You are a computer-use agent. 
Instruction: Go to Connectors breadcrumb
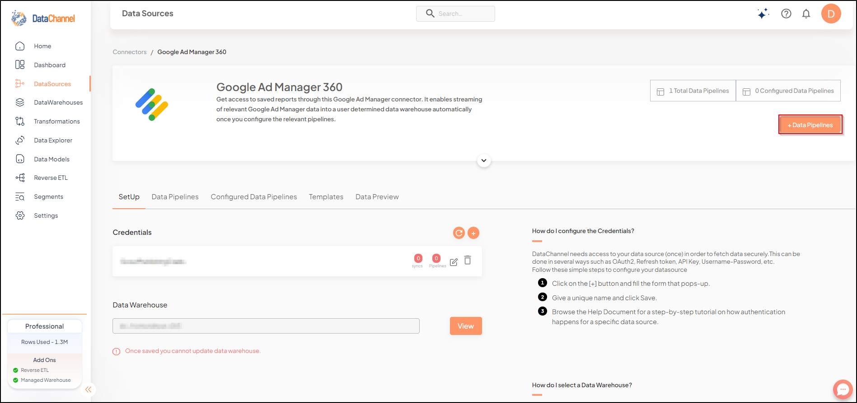point(130,52)
